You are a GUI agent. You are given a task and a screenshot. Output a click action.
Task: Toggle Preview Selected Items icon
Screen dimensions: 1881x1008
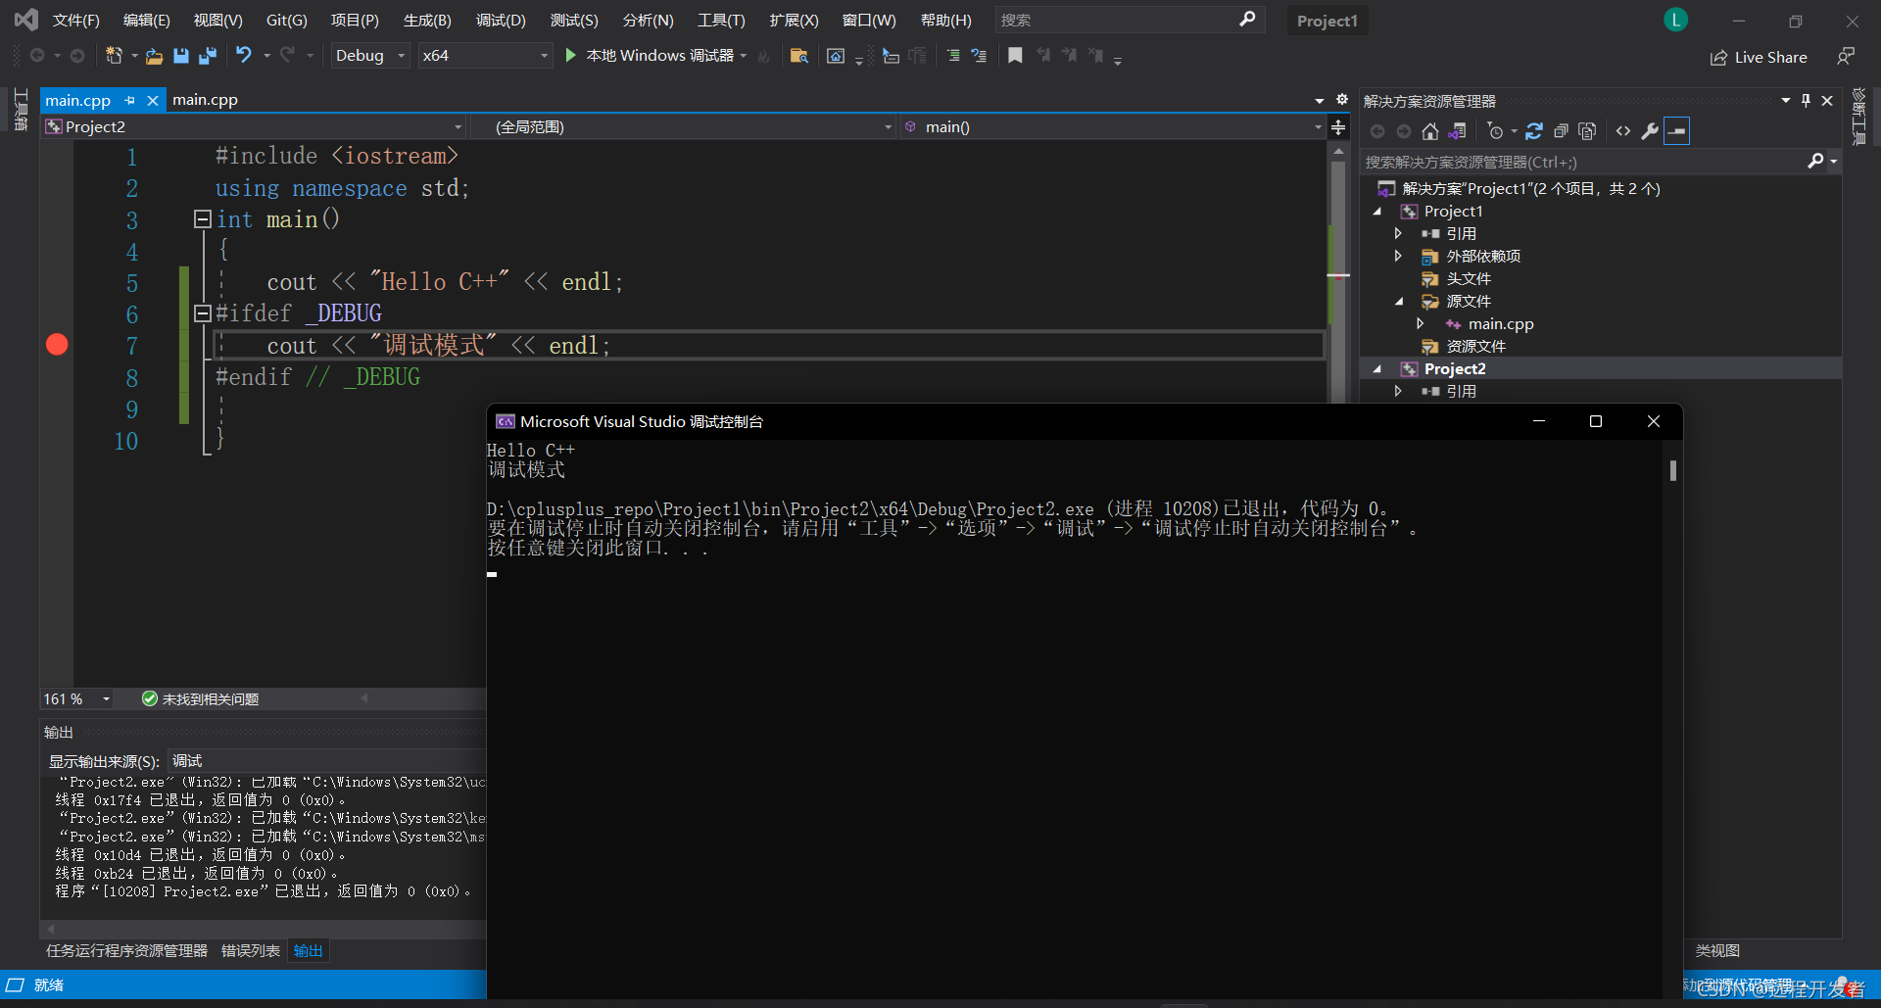(1677, 131)
